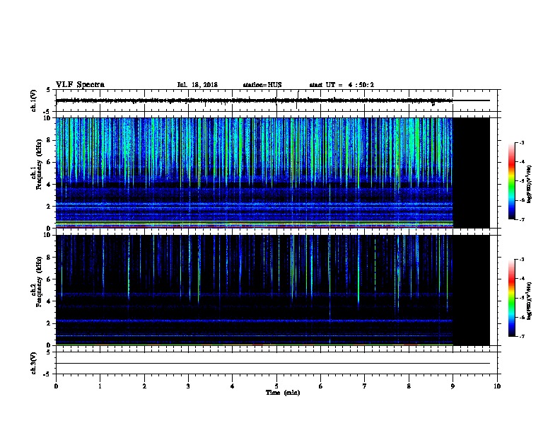Click the "8" kHz tick on ch.1 frequency axis
The image size is (560, 433).
click(49, 140)
